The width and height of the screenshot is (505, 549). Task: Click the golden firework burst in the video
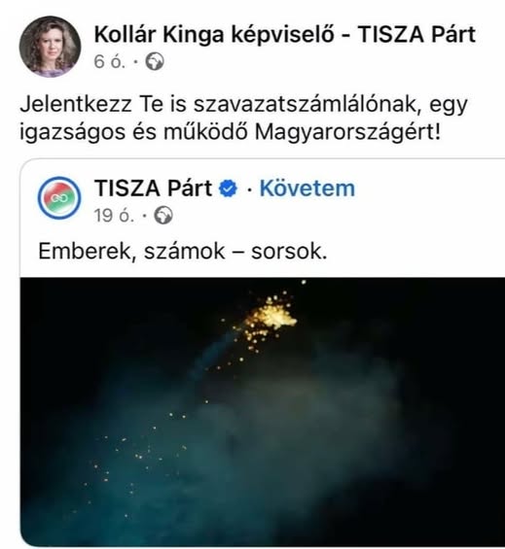click(269, 319)
